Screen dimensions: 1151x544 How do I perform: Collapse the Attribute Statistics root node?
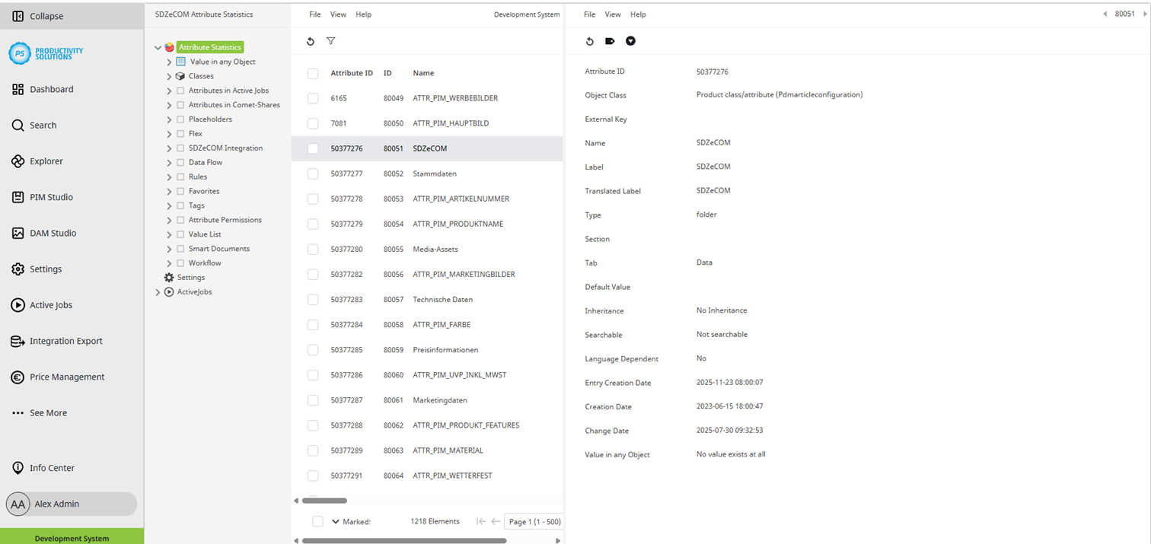[158, 47]
